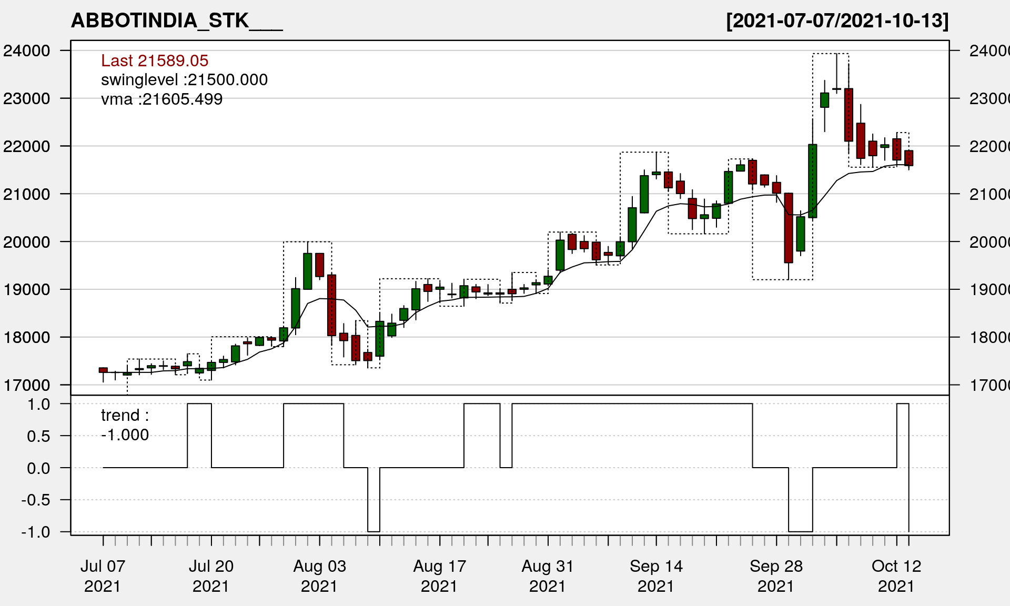This screenshot has height=606, width=1010.
Task: Click the vma 21605.499 label
Action: coord(161,99)
